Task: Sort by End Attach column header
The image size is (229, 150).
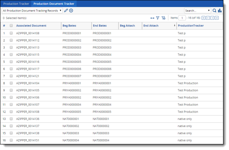Action: coord(151,26)
